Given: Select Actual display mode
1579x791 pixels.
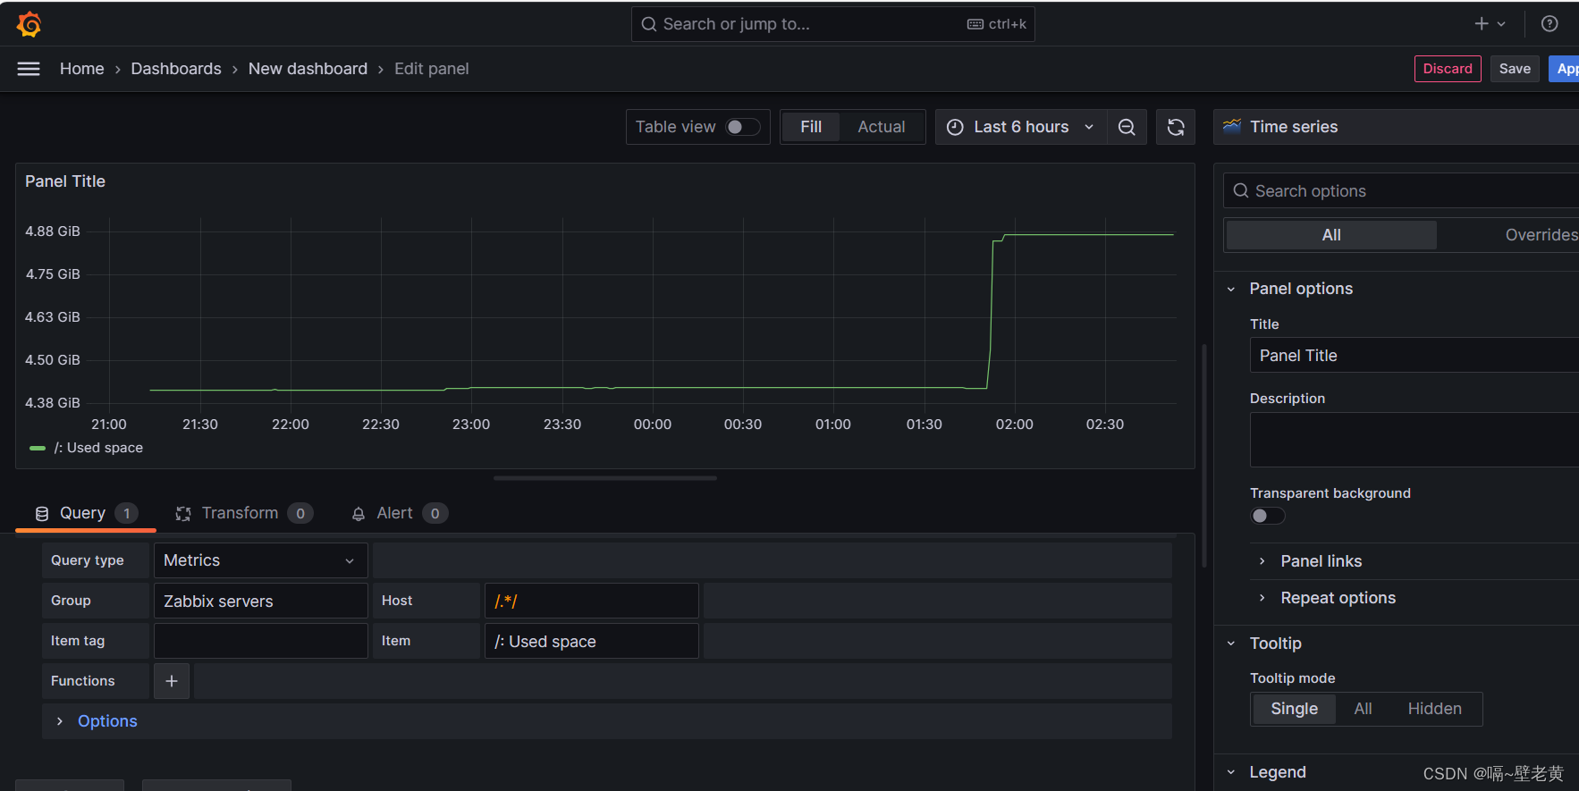Looking at the screenshot, I should pyautogui.click(x=882, y=127).
